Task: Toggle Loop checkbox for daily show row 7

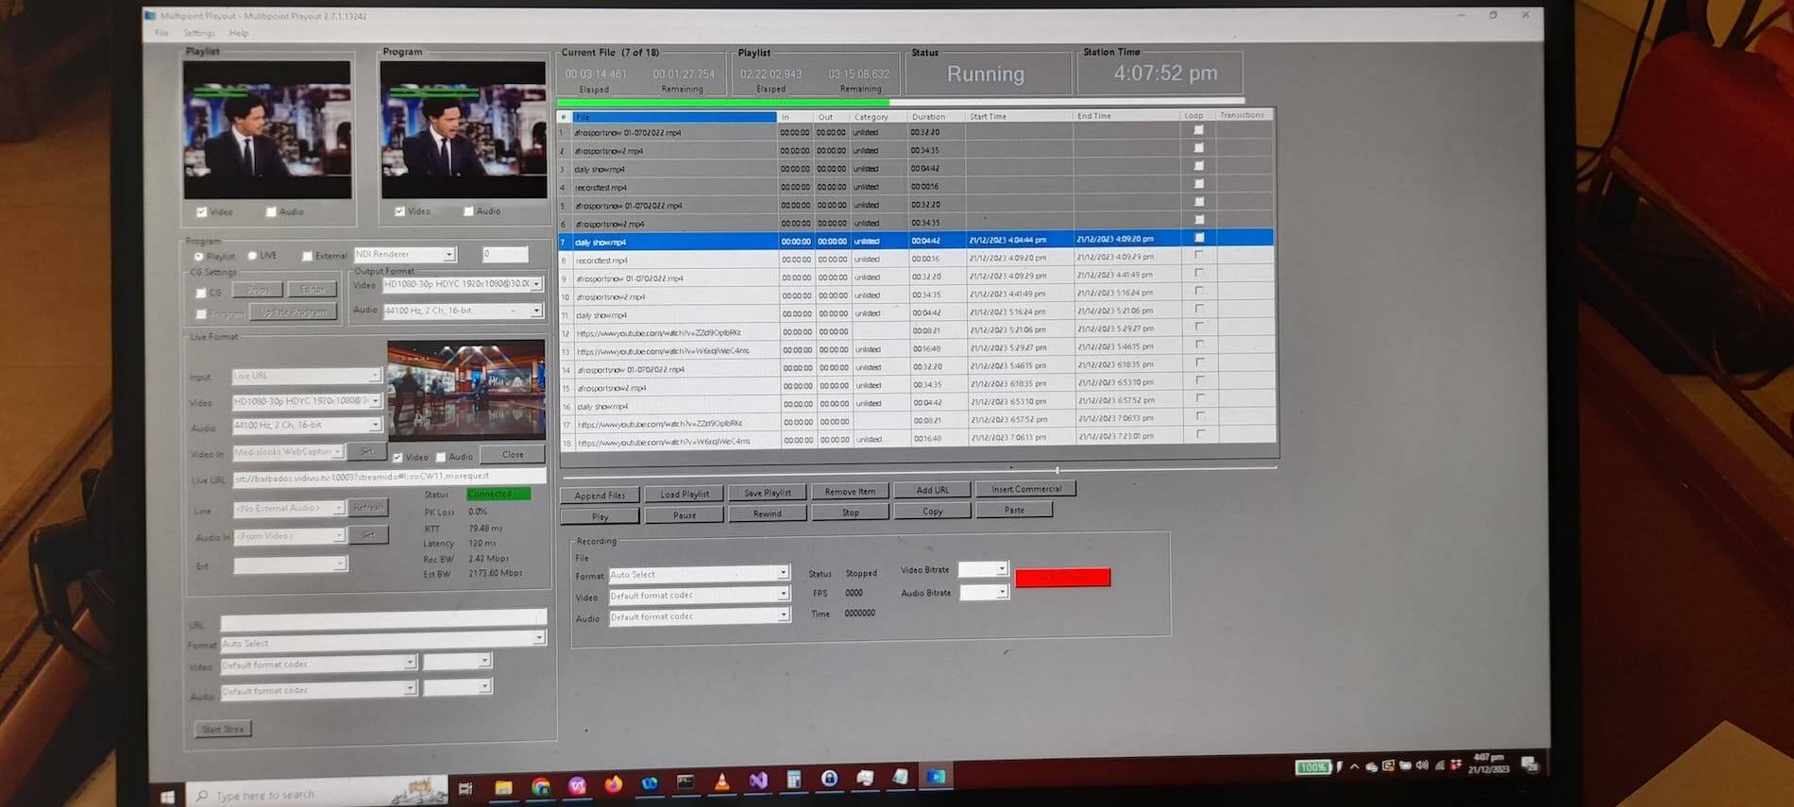Action: pyautogui.click(x=1199, y=238)
